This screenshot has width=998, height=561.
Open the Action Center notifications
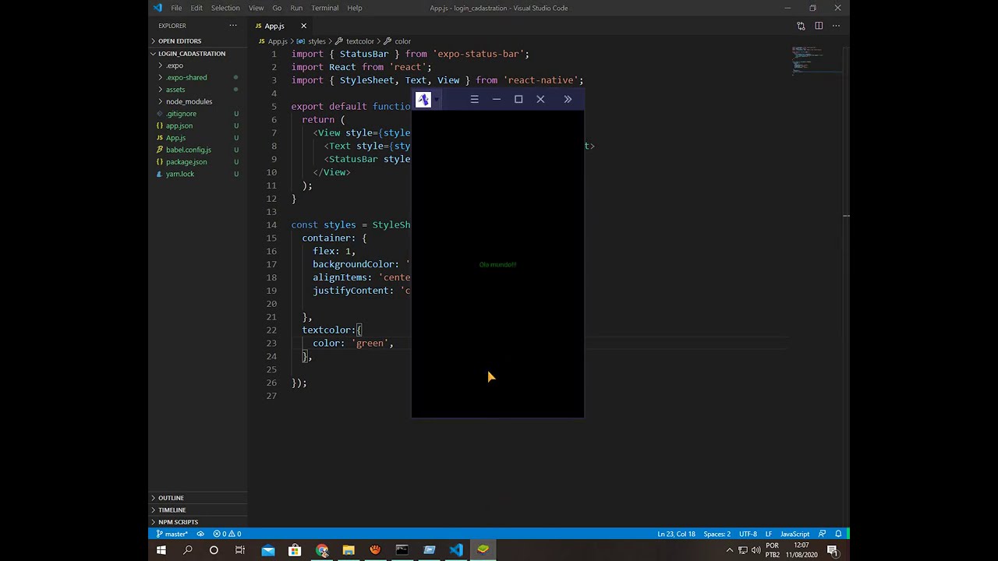click(832, 550)
